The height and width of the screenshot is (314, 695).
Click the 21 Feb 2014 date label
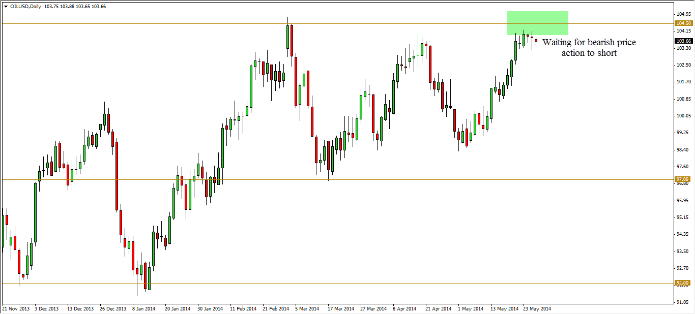(276, 308)
